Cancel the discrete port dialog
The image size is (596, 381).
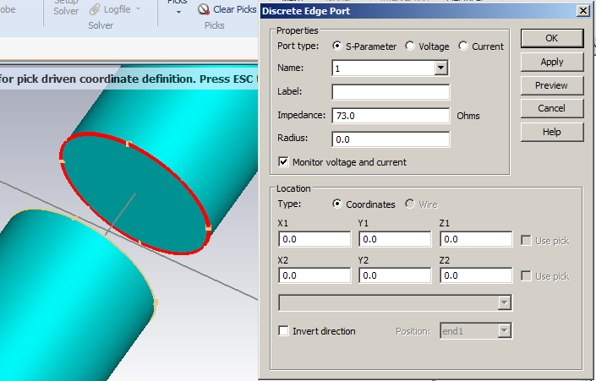pos(551,108)
